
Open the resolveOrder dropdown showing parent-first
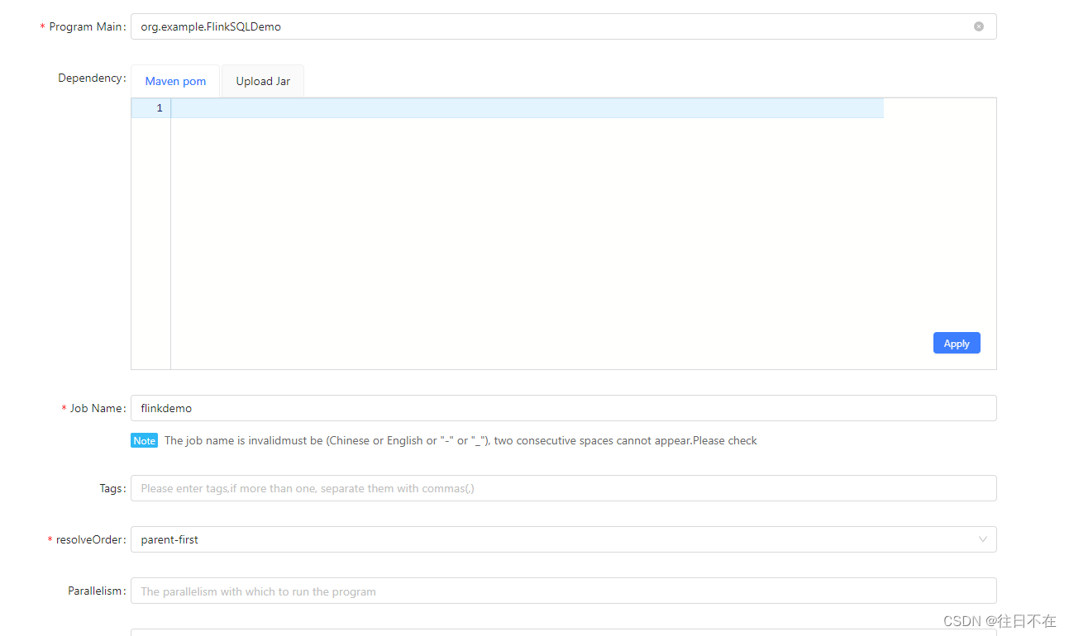tap(563, 539)
